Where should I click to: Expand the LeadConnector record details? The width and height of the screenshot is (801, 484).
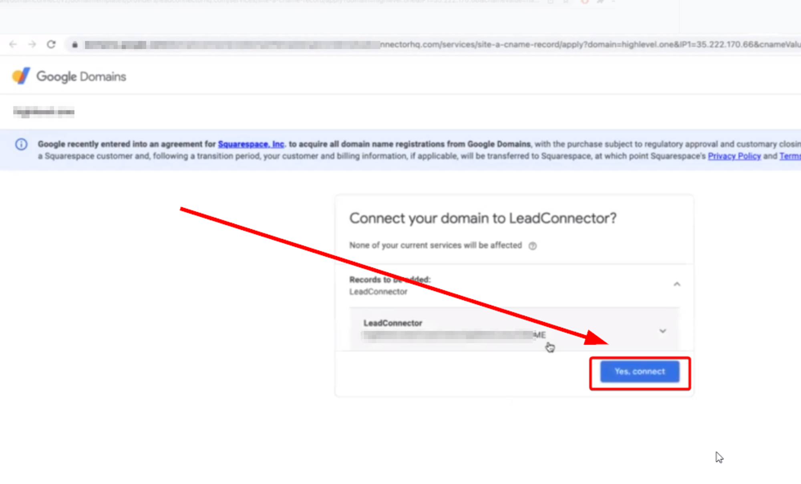click(x=662, y=331)
